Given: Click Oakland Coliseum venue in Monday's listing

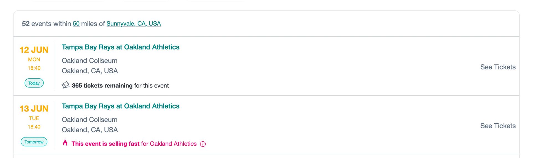Looking at the screenshot, I should point(89,61).
